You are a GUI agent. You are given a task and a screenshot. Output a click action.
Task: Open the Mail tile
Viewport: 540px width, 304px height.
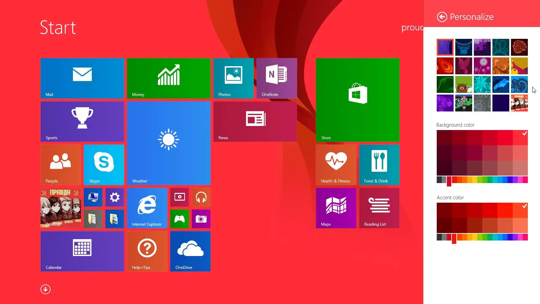82,78
